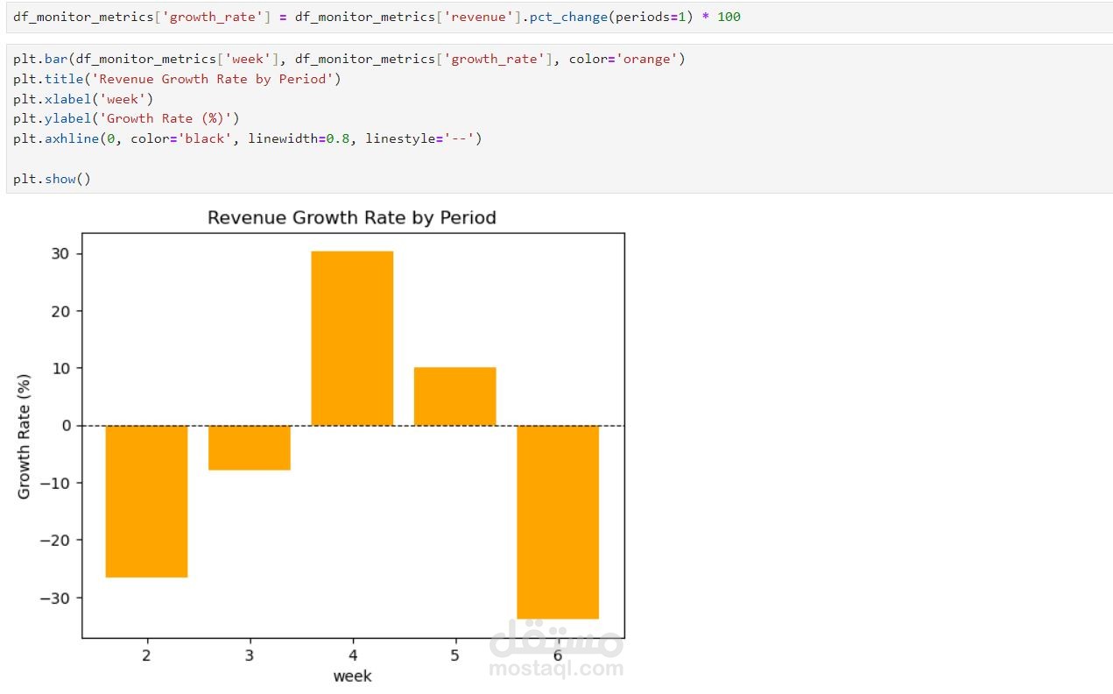Click the week 5 growth bar
The width and height of the screenshot is (1113, 694).
tap(454, 396)
